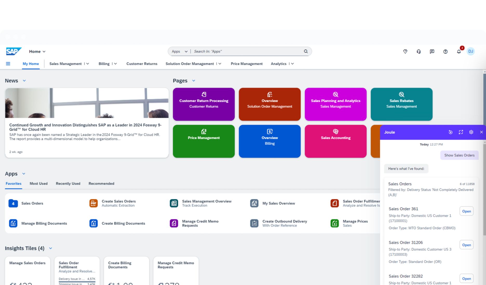The height and width of the screenshot is (285, 486).
Task: Open the support headset icon
Action: tap(419, 52)
